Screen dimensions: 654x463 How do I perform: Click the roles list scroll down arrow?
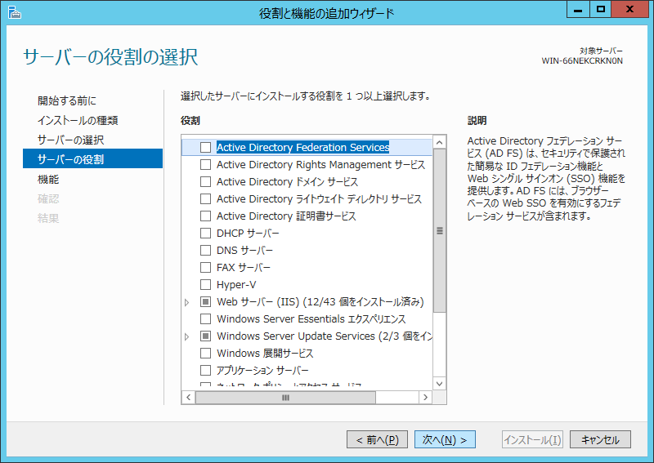[440, 383]
